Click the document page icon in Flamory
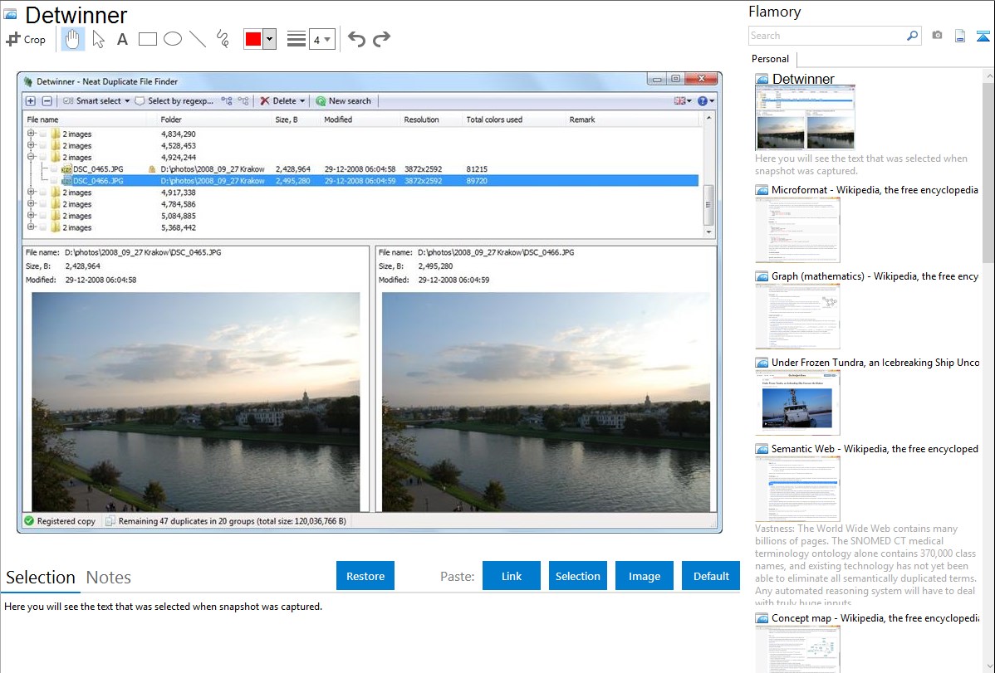Viewport: 995px width, 673px height. pos(960,36)
